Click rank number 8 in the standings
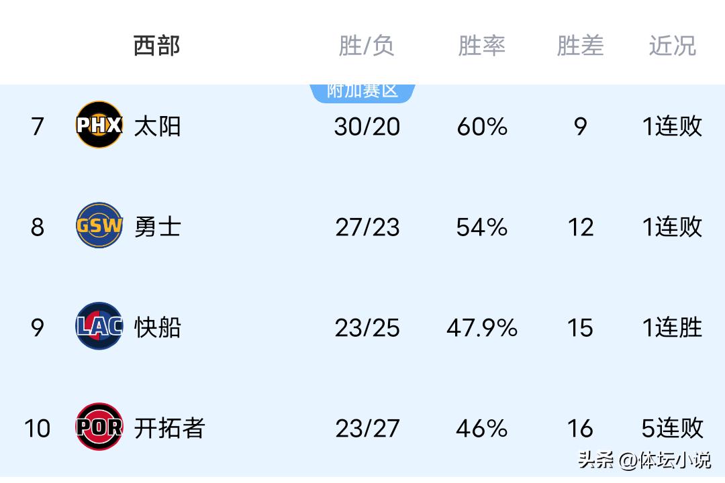The image size is (725, 483). coord(38,227)
